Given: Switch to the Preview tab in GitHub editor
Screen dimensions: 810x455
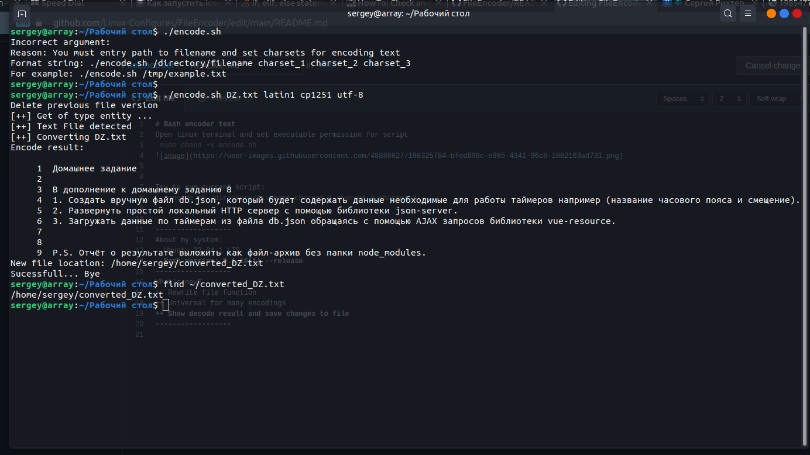Looking at the screenshot, I should 218,99.
